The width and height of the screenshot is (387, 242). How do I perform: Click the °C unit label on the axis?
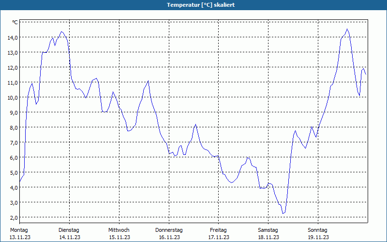[15, 22]
